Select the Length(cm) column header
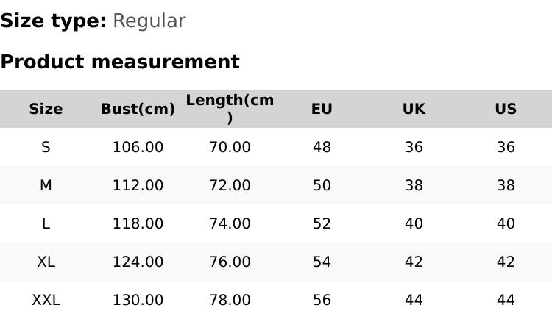This screenshot has height=319, width=552. (230, 108)
